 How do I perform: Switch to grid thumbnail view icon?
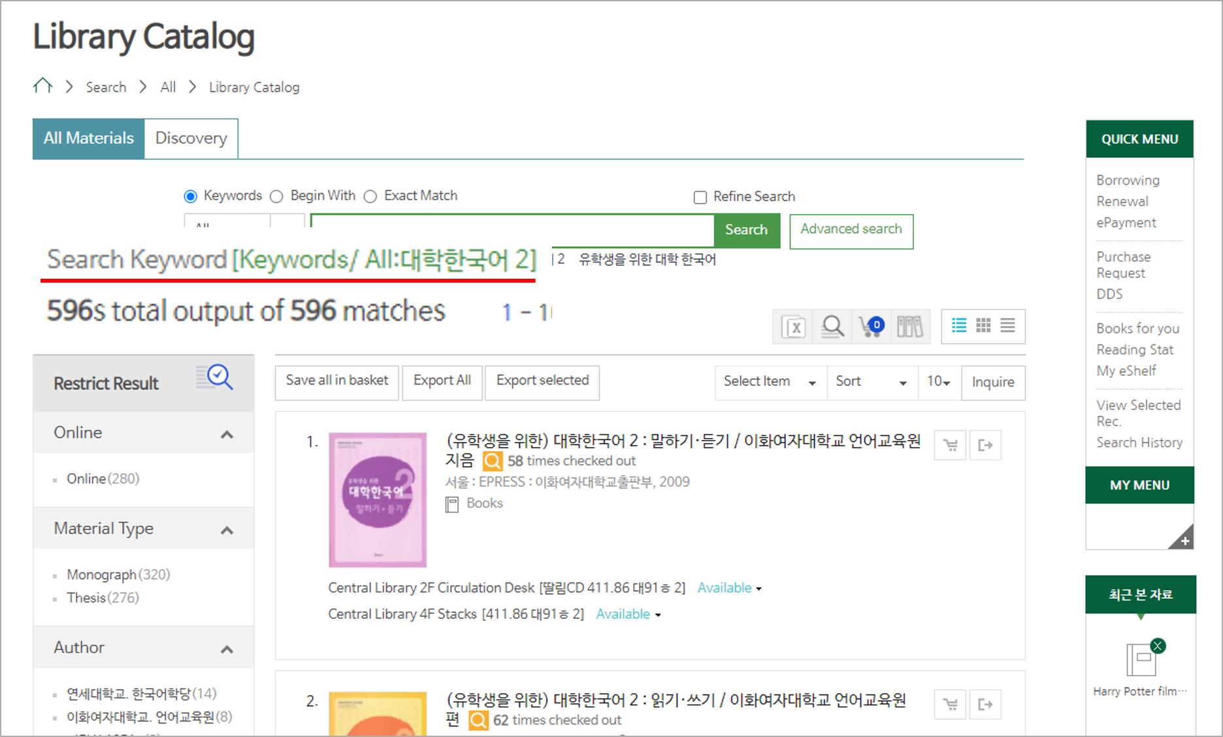pos(983,325)
